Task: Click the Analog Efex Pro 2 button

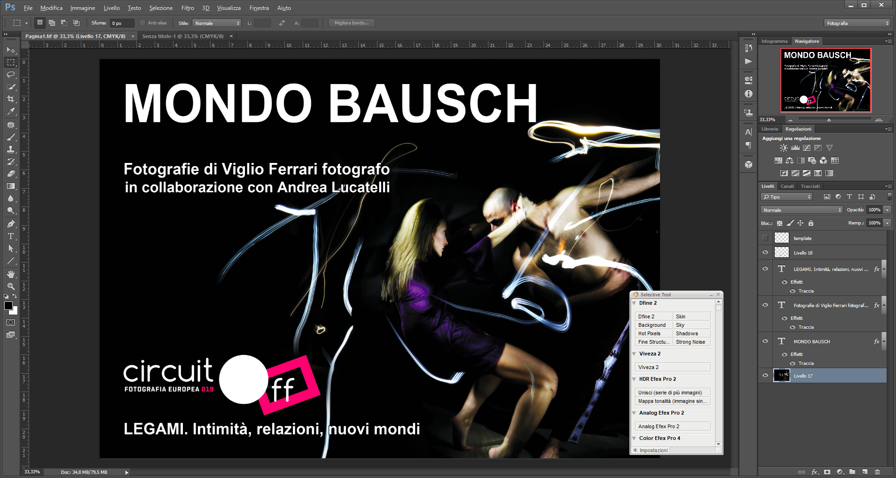Action: 673,426
